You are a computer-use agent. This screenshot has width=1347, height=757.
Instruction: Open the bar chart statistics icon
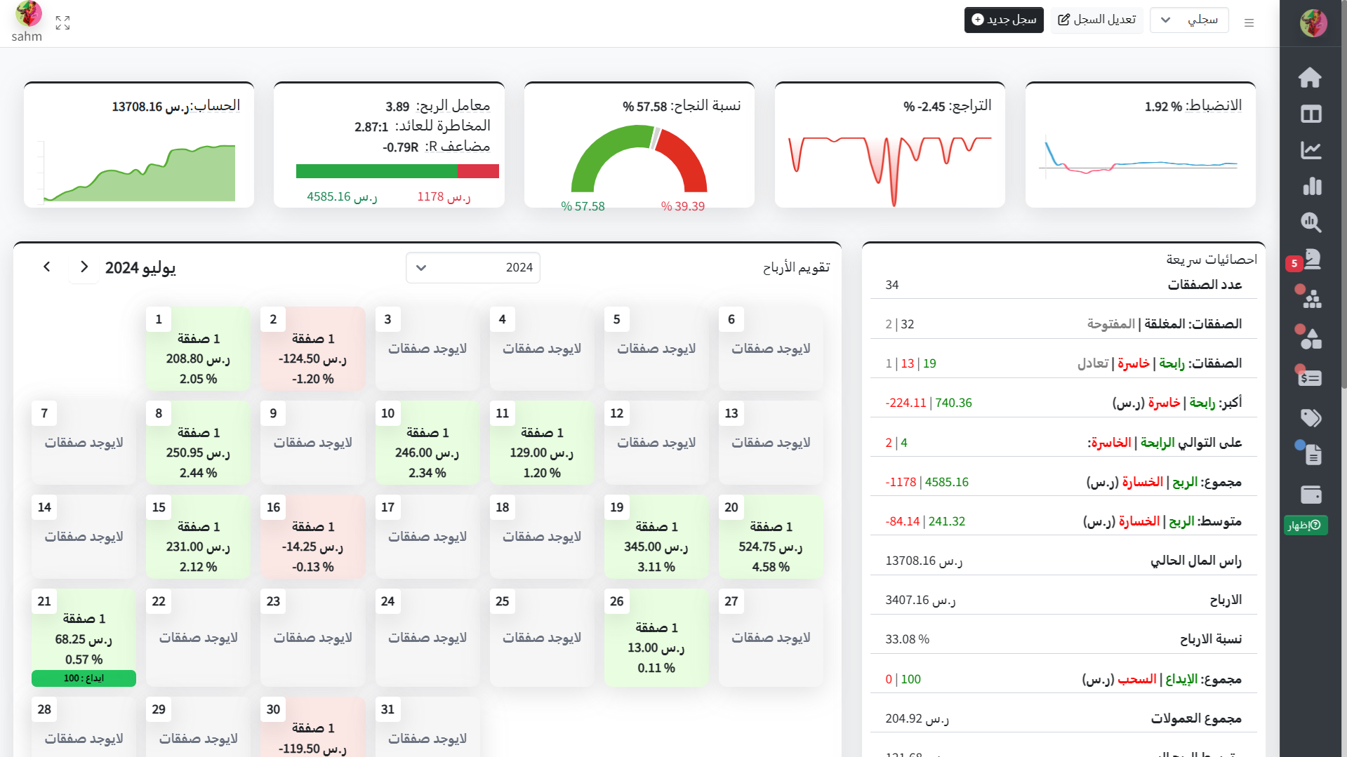tap(1311, 187)
